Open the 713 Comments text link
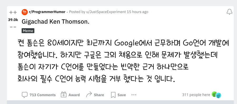237x104 pixels. pos(43,95)
